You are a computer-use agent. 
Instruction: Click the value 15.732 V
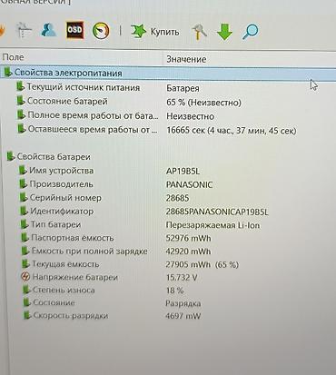[x=182, y=278]
